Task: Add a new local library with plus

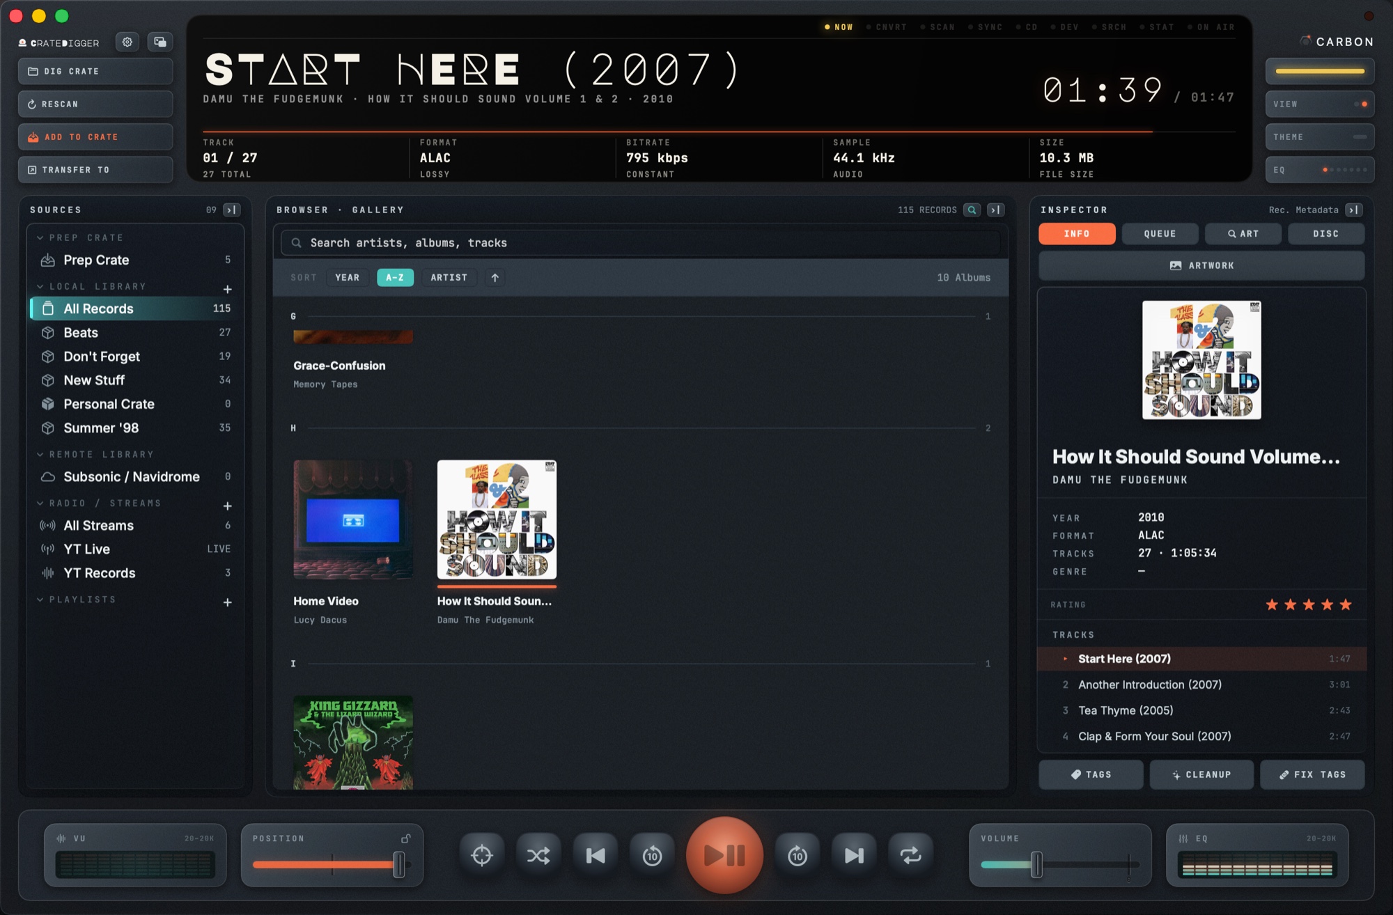Action: pos(227,289)
